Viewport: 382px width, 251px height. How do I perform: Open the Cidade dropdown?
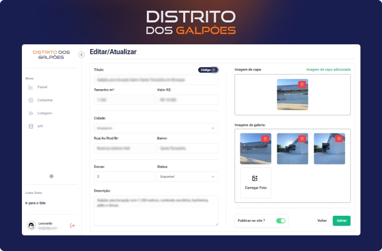point(156,128)
